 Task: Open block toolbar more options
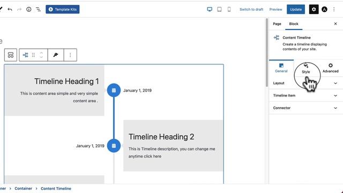70,55
